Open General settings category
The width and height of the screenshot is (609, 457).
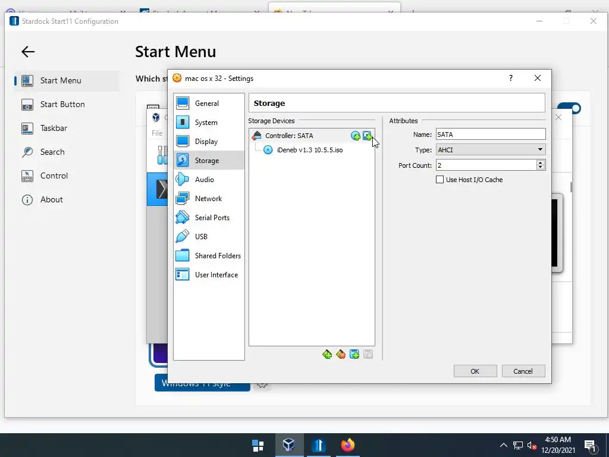[209, 104]
